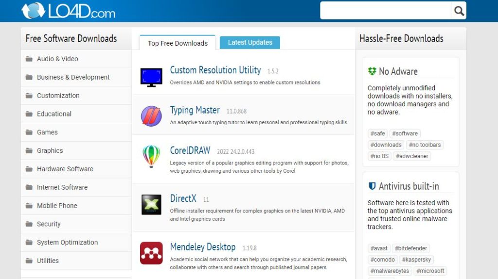Click the #no BS tag
Screen dimensions: 498x279
point(379,156)
